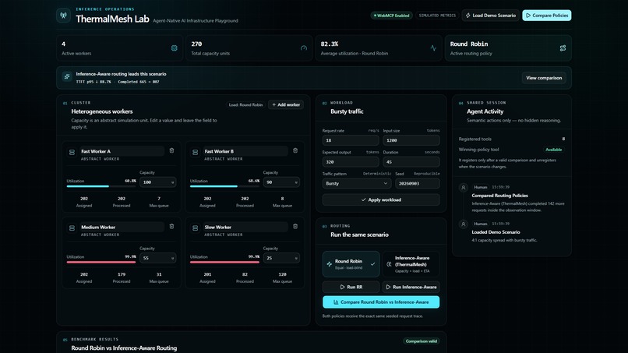
Task: Click Medium Worker utilization bar
Action: (101, 262)
